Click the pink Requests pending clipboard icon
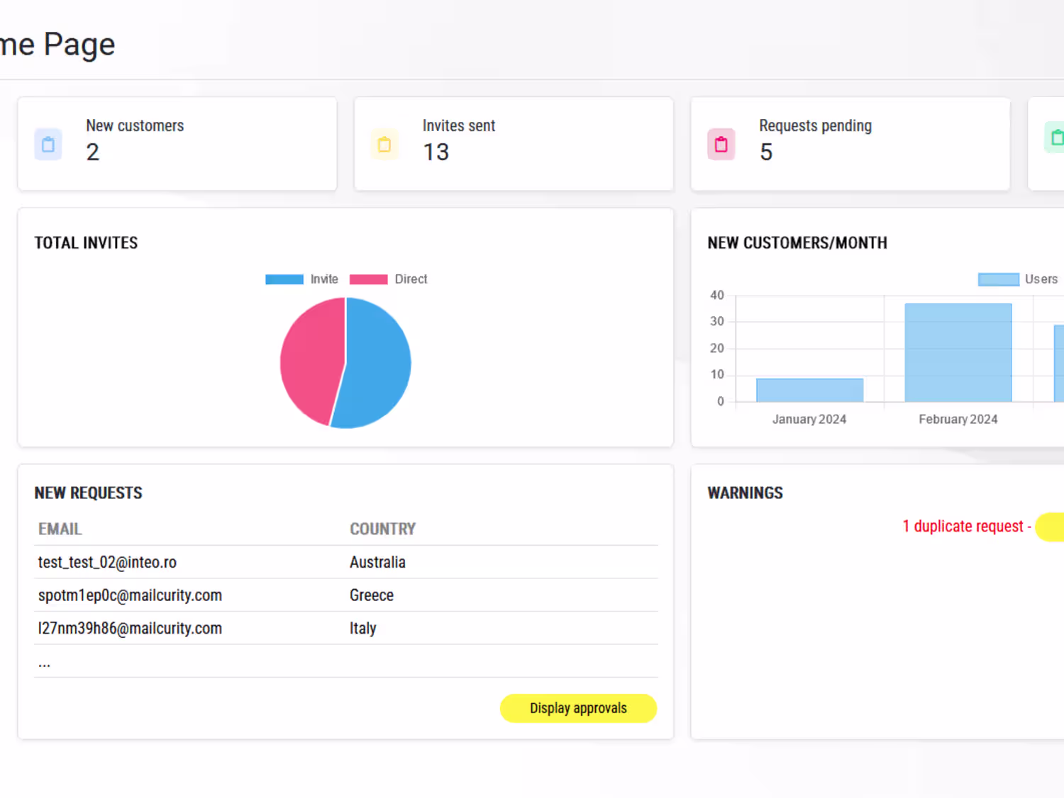The width and height of the screenshot is (1064, 798). point(721,145)
